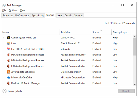Click the 2.5 seconds BIOS time value
Screen dimensions: 138x98
click(128, 23)
